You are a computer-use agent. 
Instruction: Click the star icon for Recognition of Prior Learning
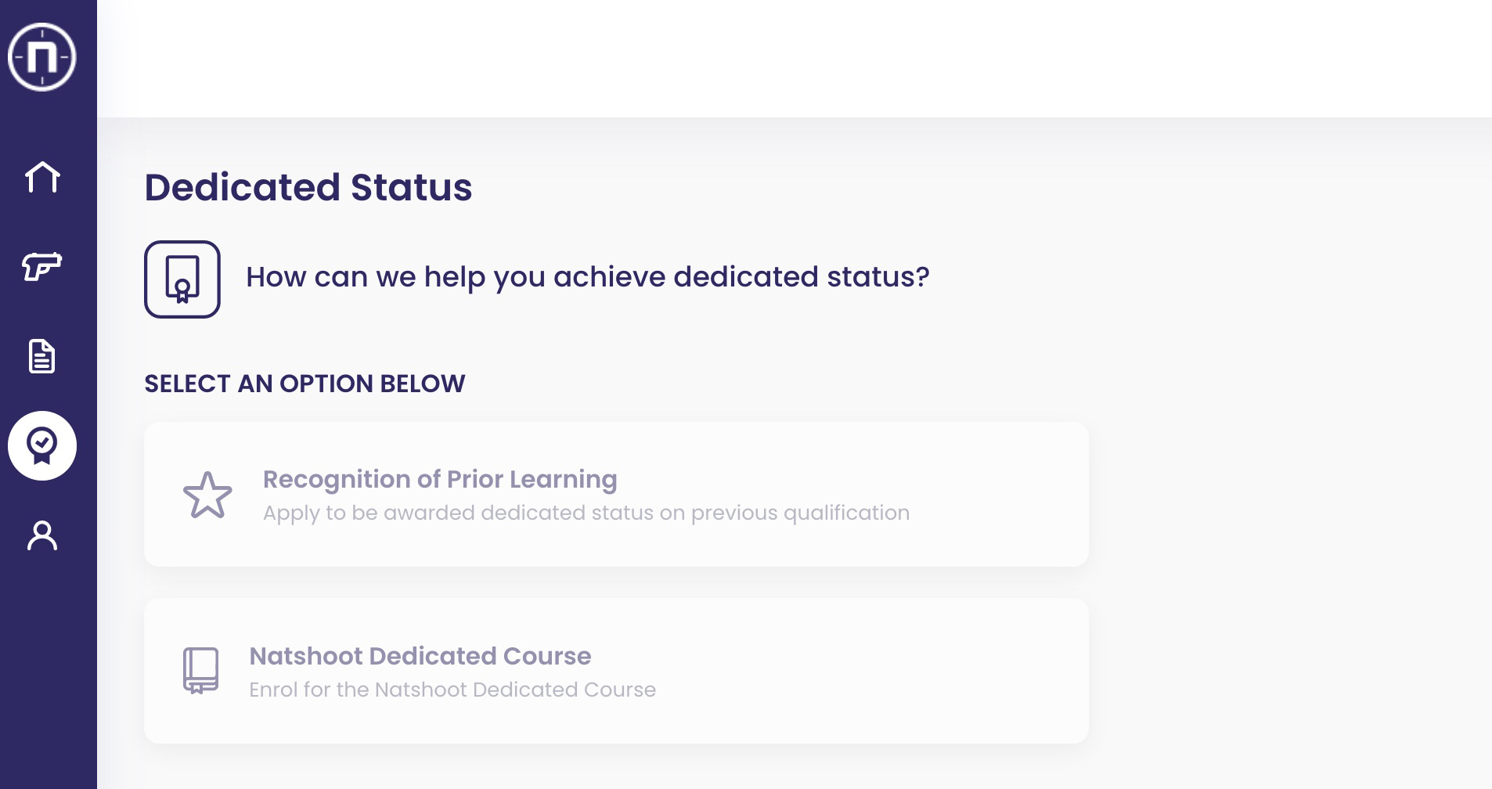click(x=207, y=495)
